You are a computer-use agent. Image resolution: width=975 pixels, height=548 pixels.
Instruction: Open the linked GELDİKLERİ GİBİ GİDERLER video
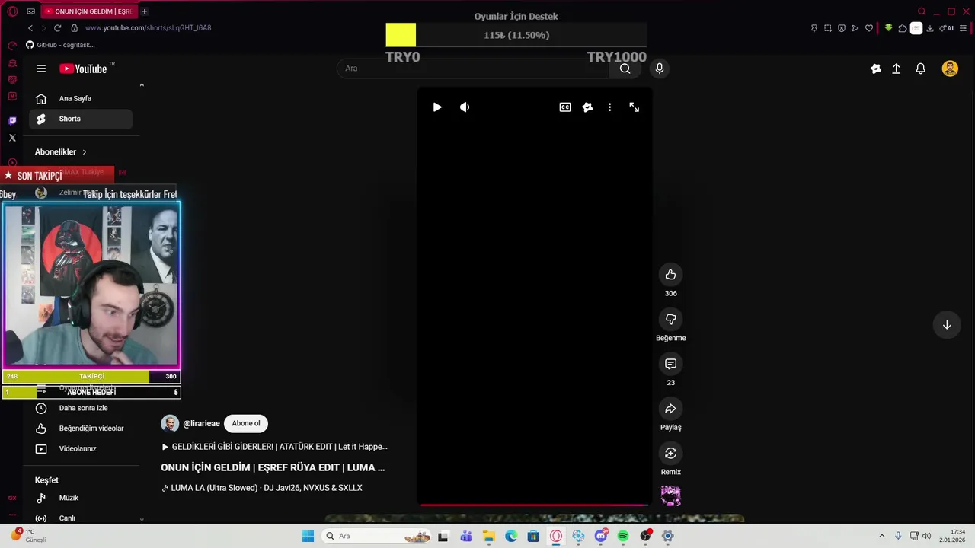point(274,447)
